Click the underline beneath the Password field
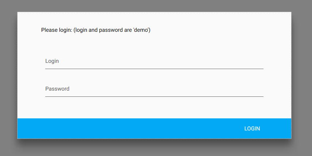This screenshot has width=312, height=156. coord(153,96)
